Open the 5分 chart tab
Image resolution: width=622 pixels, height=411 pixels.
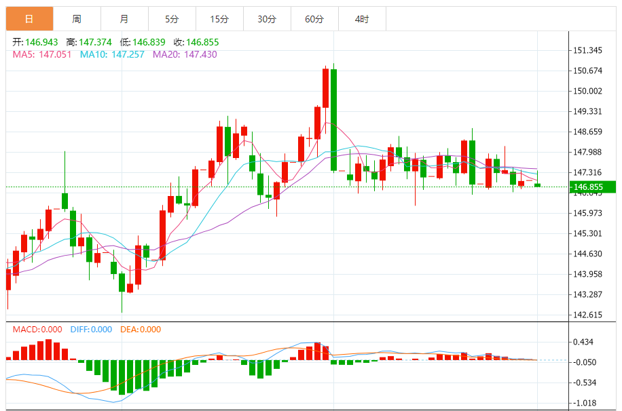click(x=172, y=18)
